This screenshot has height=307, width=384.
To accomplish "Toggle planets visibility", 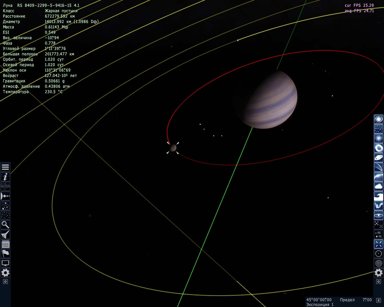I will pos(379,157).
